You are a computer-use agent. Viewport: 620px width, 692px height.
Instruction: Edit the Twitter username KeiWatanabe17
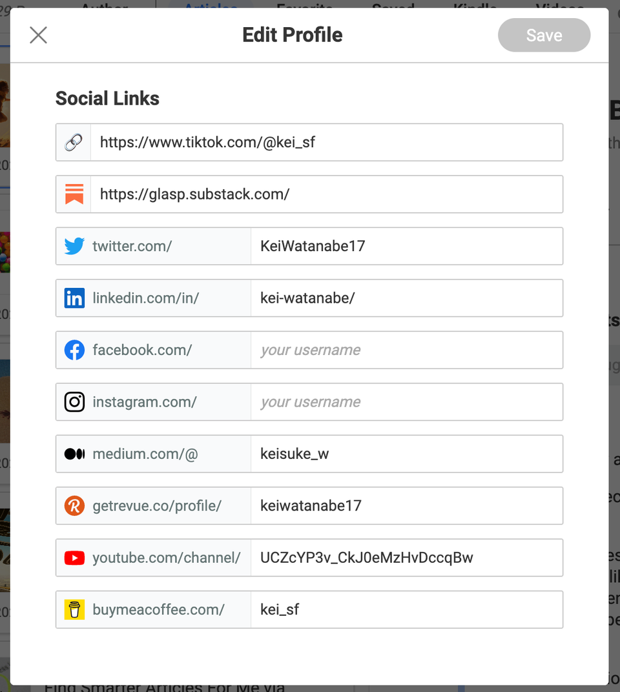click(x=407, y=246)
